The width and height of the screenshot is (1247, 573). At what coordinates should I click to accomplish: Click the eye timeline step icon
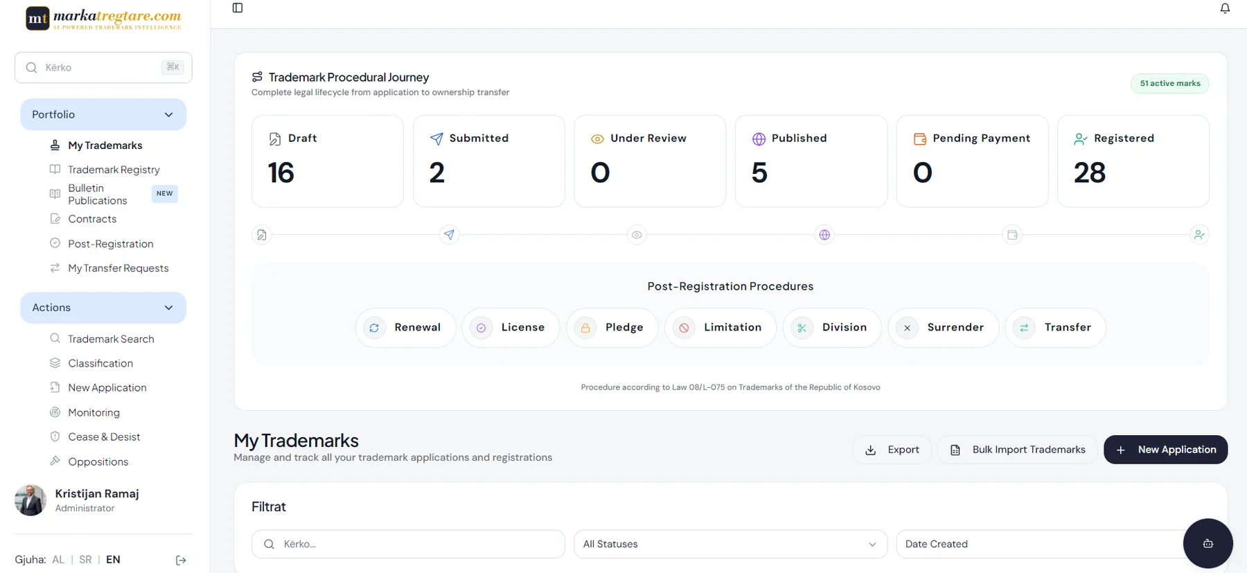tap(637, 235)
